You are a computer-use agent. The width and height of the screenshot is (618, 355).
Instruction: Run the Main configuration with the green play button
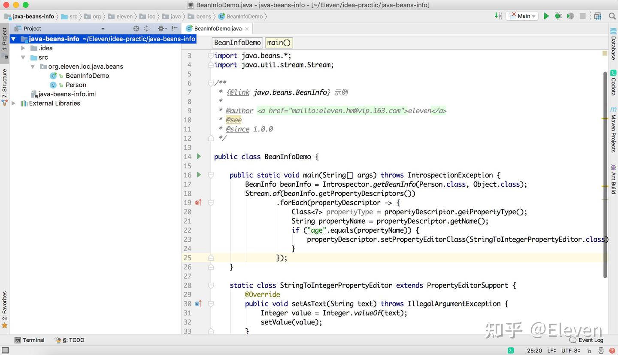[x=546, y=16]
